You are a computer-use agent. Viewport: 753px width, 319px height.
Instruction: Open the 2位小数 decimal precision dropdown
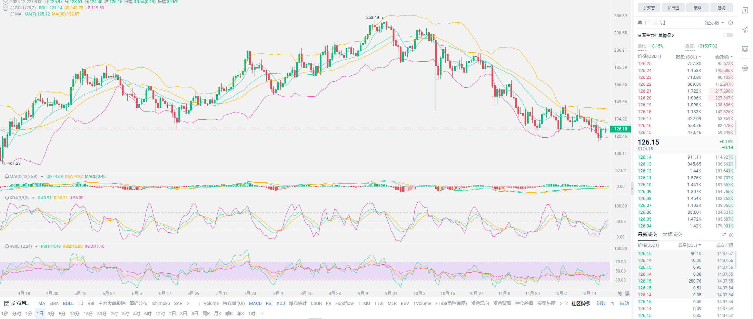[714, 23]
